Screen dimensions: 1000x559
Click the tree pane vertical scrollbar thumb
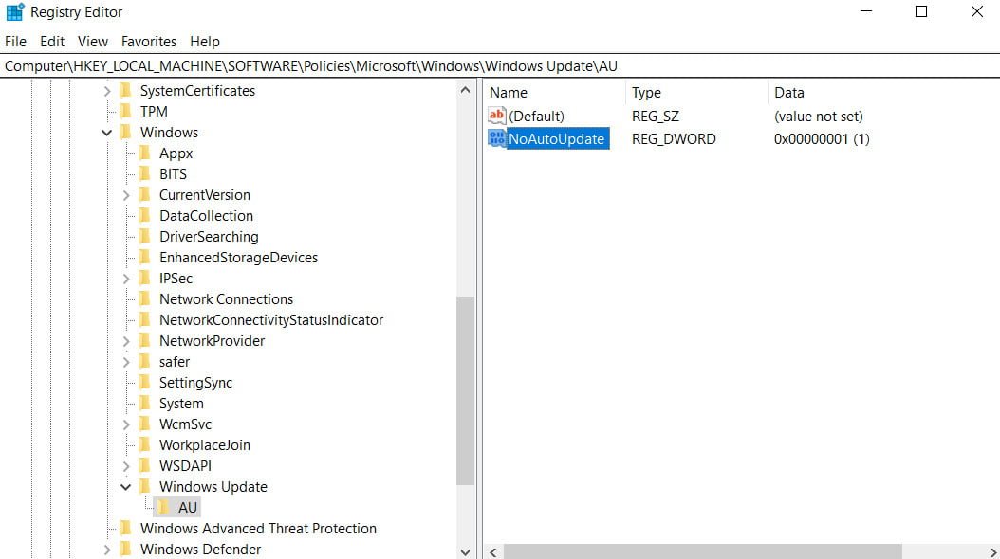pos(466,390)
